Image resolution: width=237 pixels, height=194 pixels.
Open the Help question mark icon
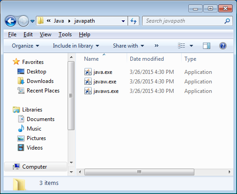pos(223,46)
